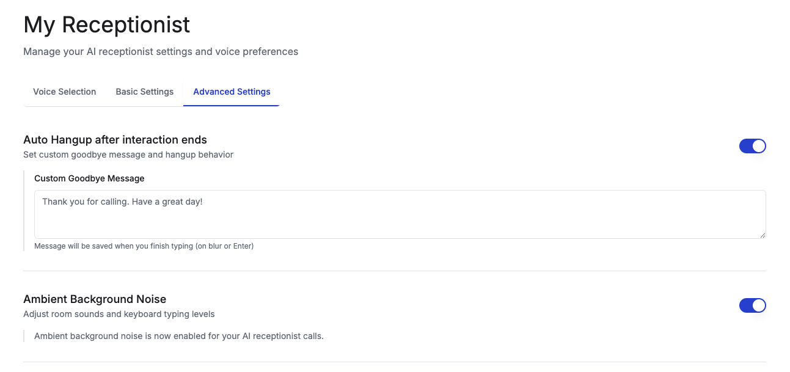Click the 'Auto Hangup after interaction ends' heading
790x372 pixels.
pos(115,140)
